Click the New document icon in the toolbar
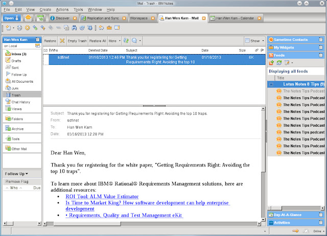Viewport: 327px width, 236px height. click(8, 28)
